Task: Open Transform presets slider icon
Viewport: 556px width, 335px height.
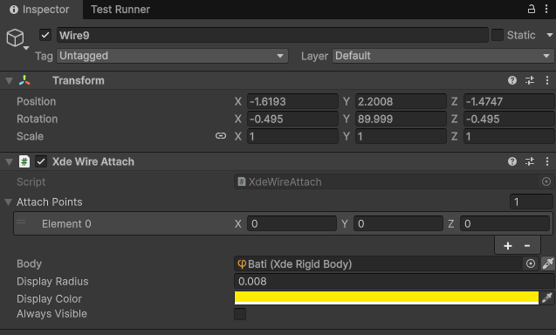Action: 530,80
